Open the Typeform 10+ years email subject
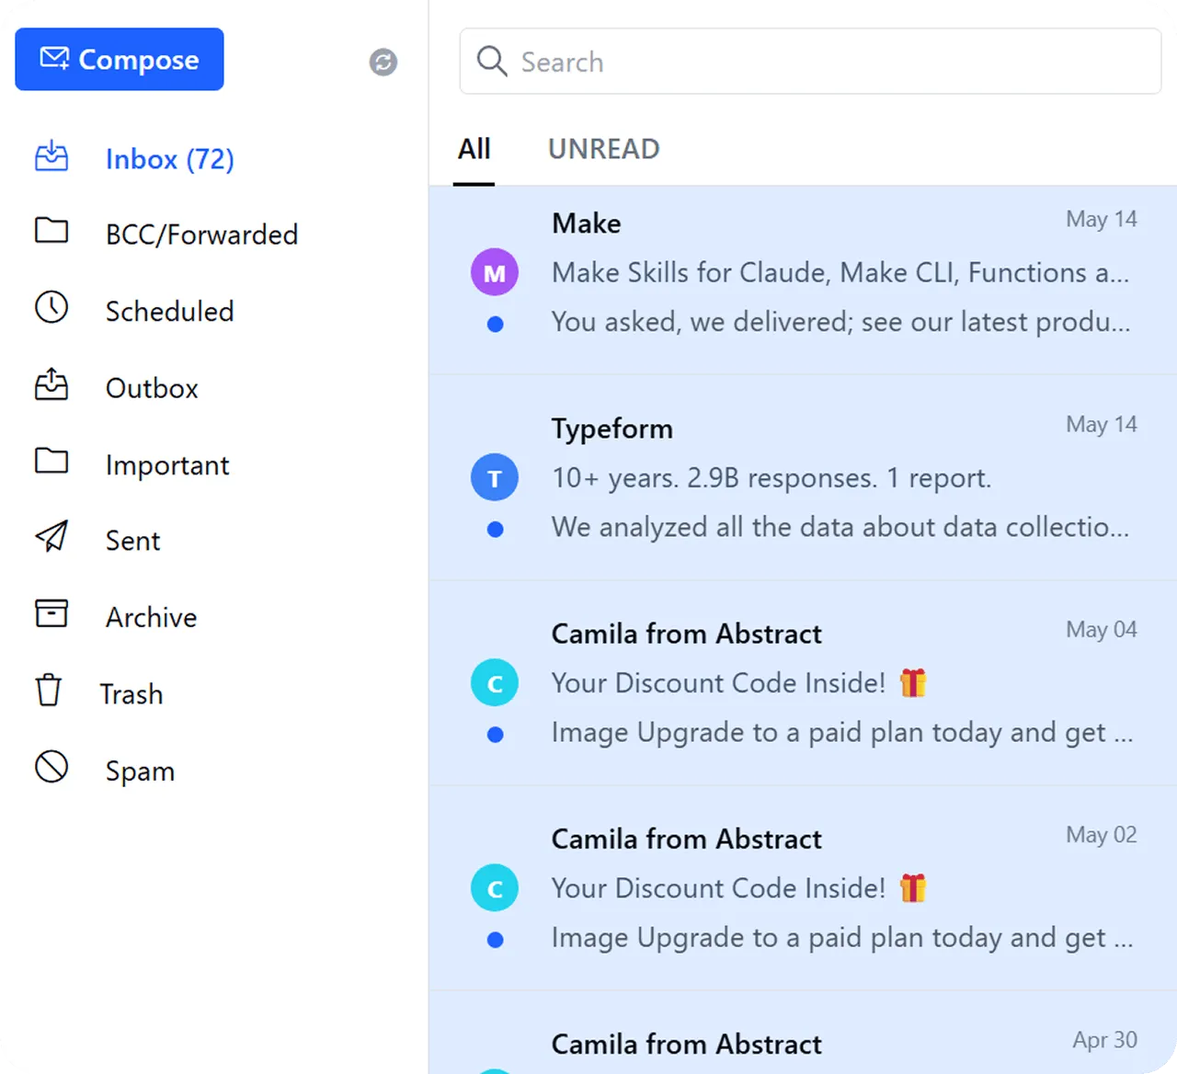Image resolution: width=1177 pixels, height=1074 pixels. point(771,478)
